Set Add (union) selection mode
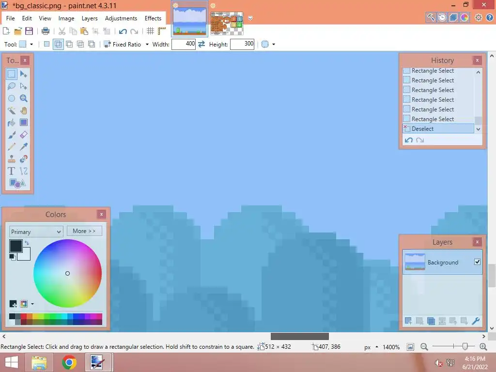The width and height of the screenshot is (496, 372). (58, 44)
